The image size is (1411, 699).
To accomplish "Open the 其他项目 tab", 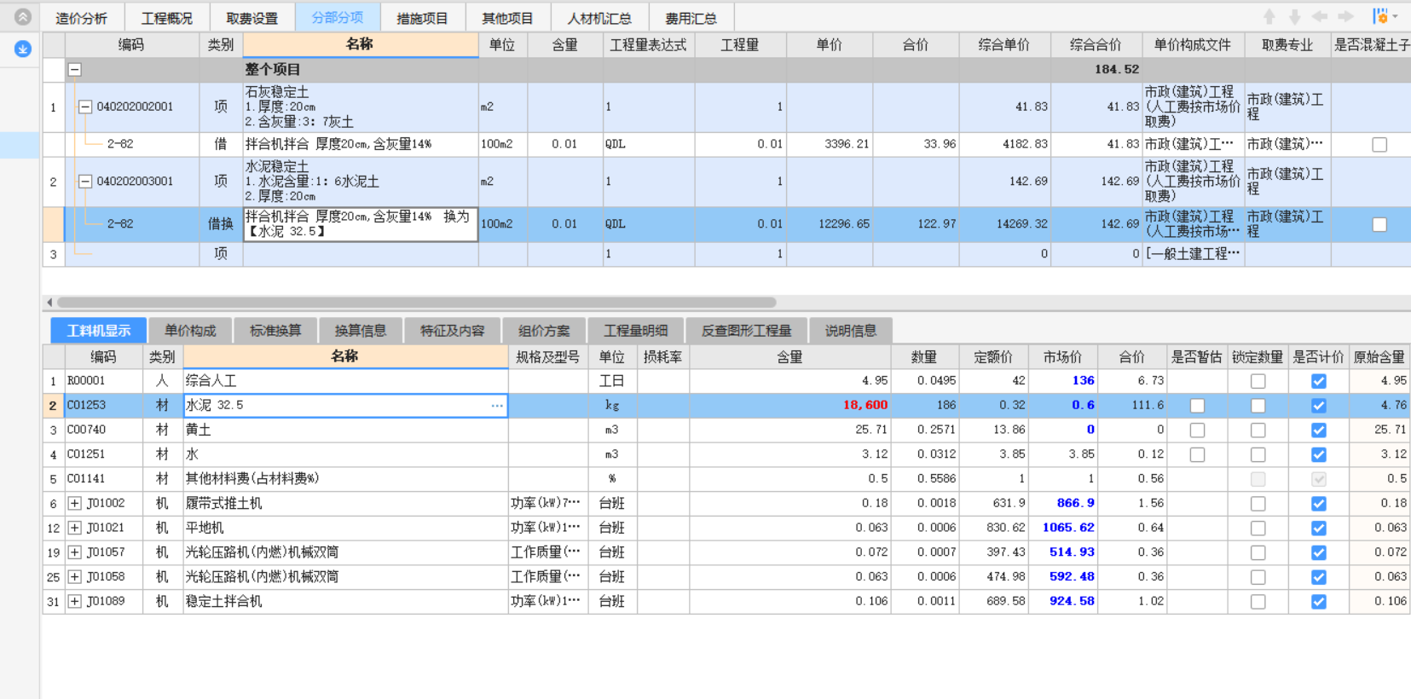I will (508, 18).
